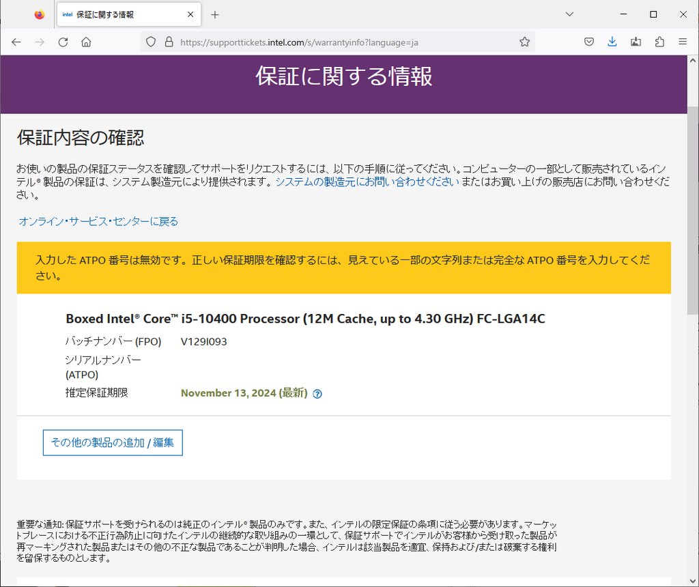Click the yellow invalid ATPO warning message
This screenshot has width=699, height=587.
click(344, 268)
